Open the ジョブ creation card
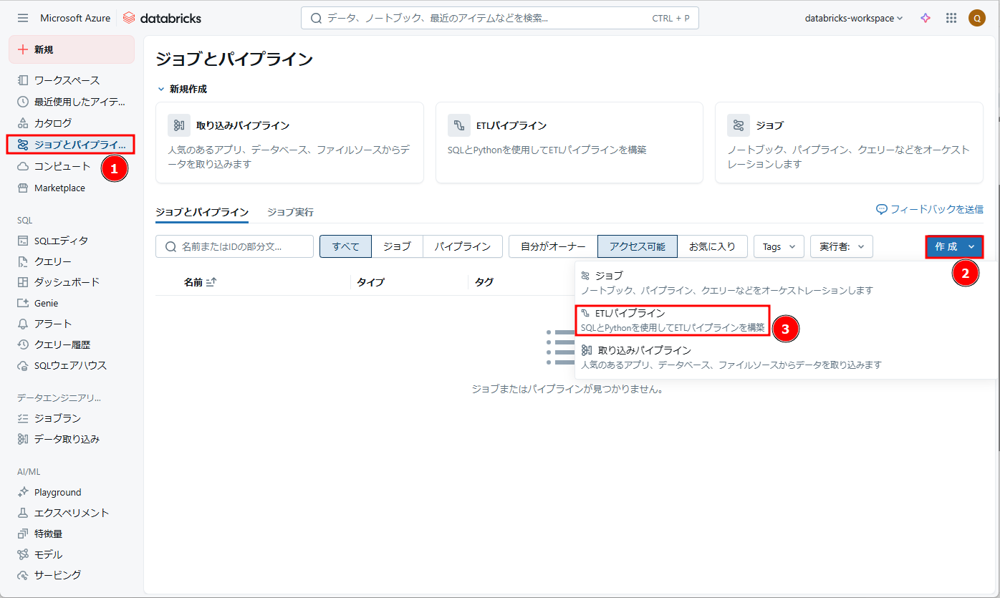Image resolution: width=1000 pixels, height=598 pixels. [x=849, y=143]
